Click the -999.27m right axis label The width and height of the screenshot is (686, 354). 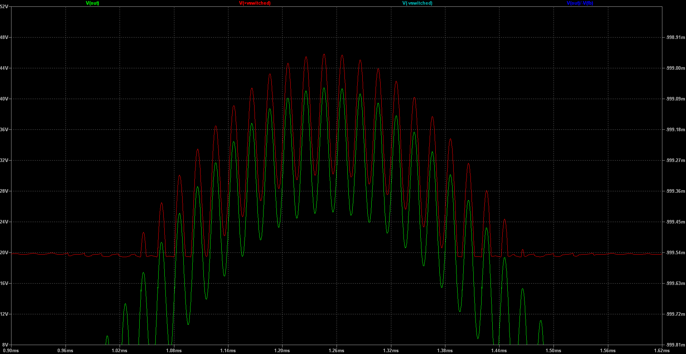tap(675, 160)
